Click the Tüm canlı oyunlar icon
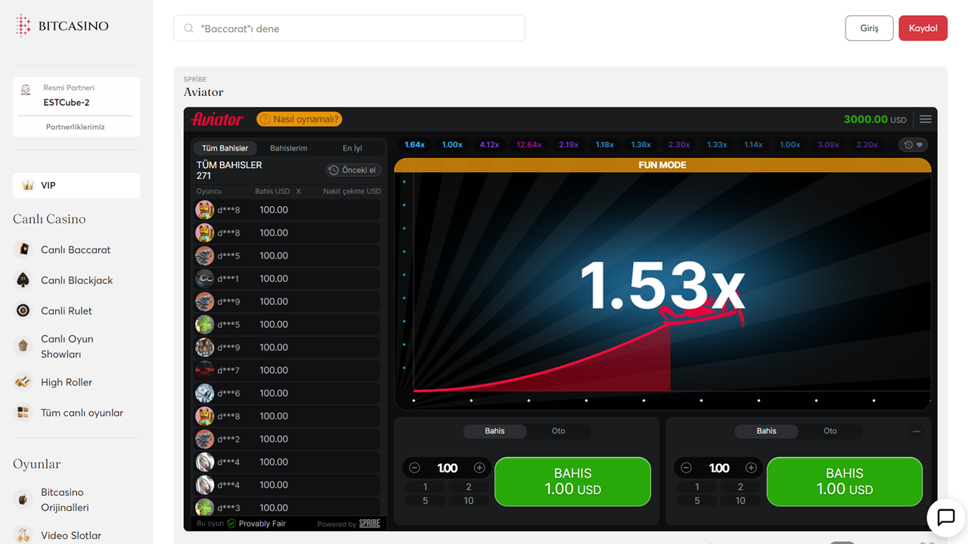 point(23,413)
